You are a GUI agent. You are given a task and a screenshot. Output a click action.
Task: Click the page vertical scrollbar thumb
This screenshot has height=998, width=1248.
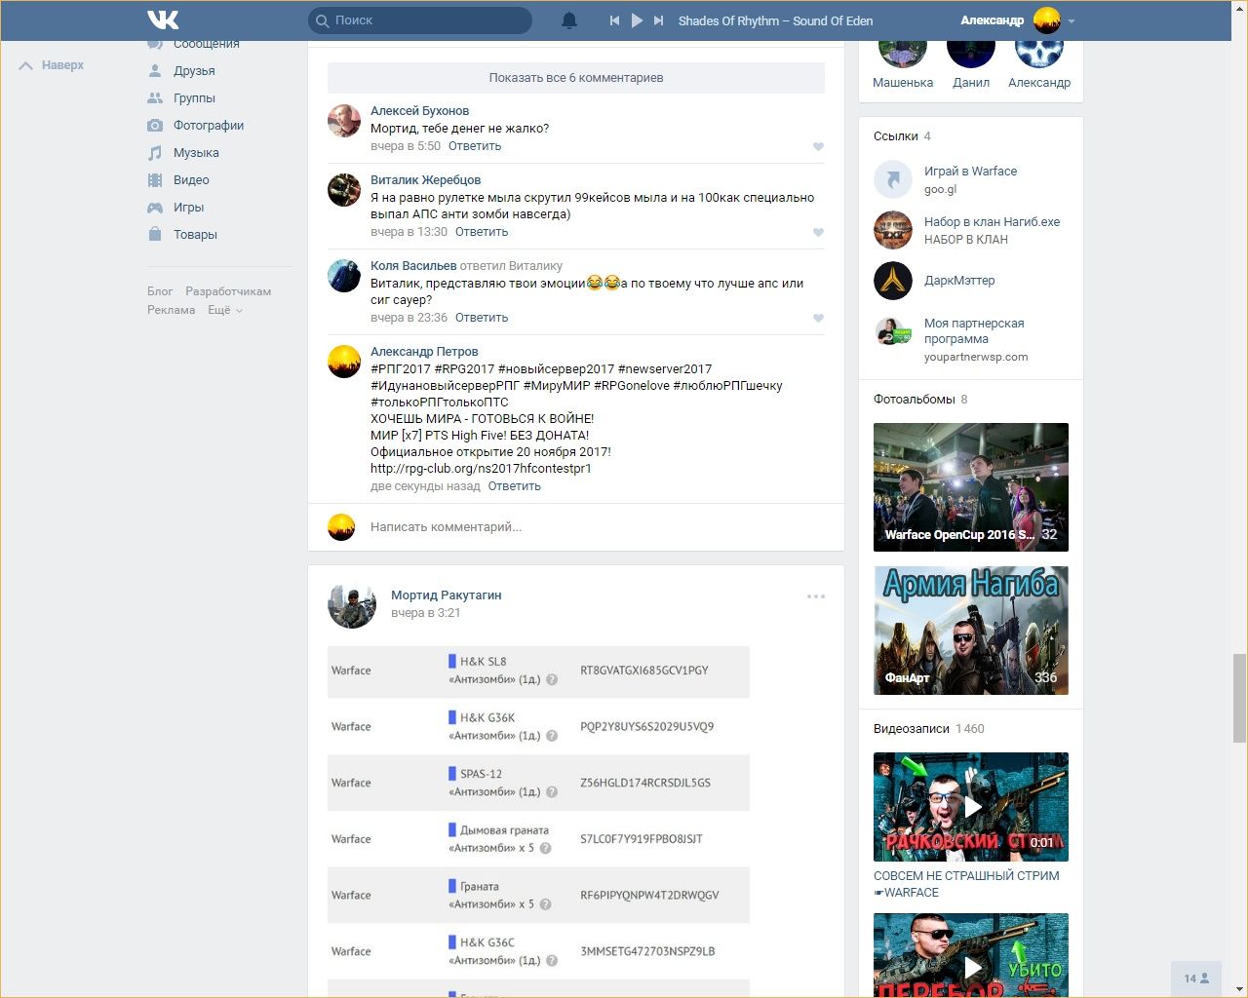(1239, 698)
